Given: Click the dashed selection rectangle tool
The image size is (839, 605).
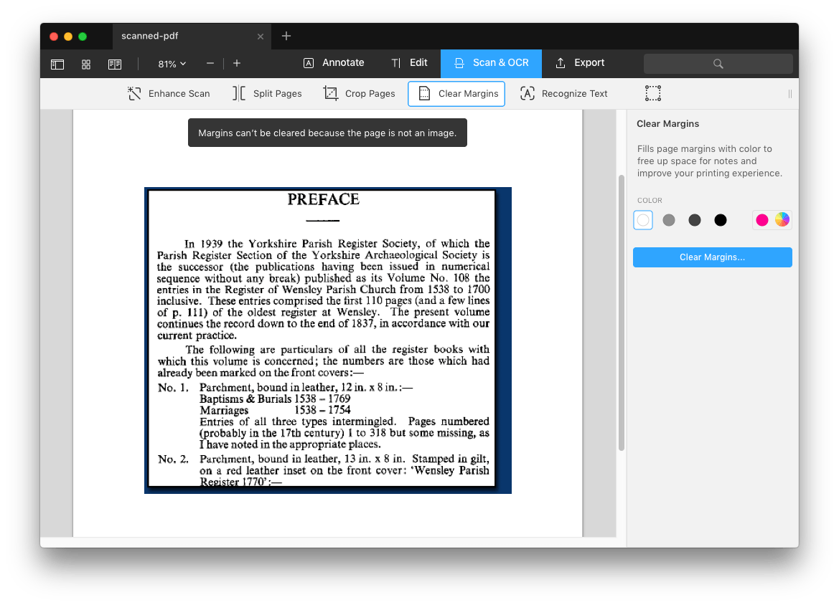Looking at the screenshot, I should 652,93.
